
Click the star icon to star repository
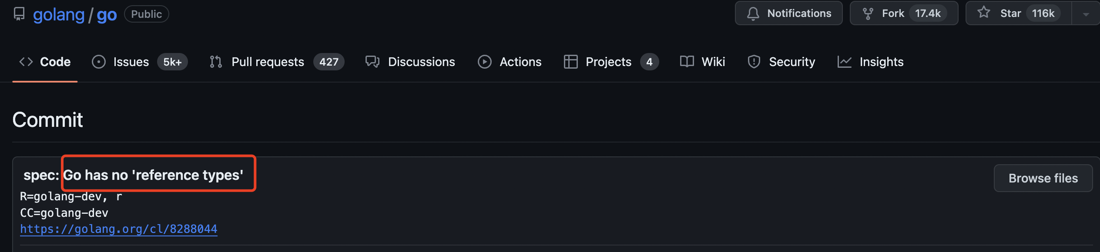(983, 13)
